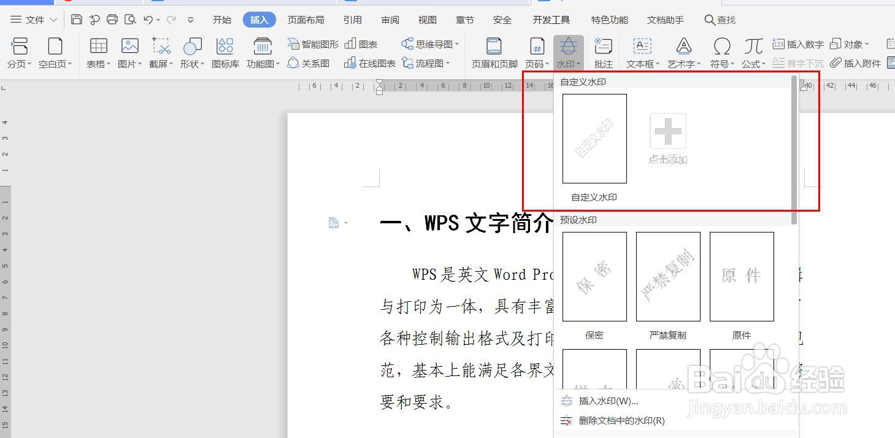Click 点击添加 to add custom watermark
Image resolution: width=895 pixels, height=438 pixels.
click(668, 139)
